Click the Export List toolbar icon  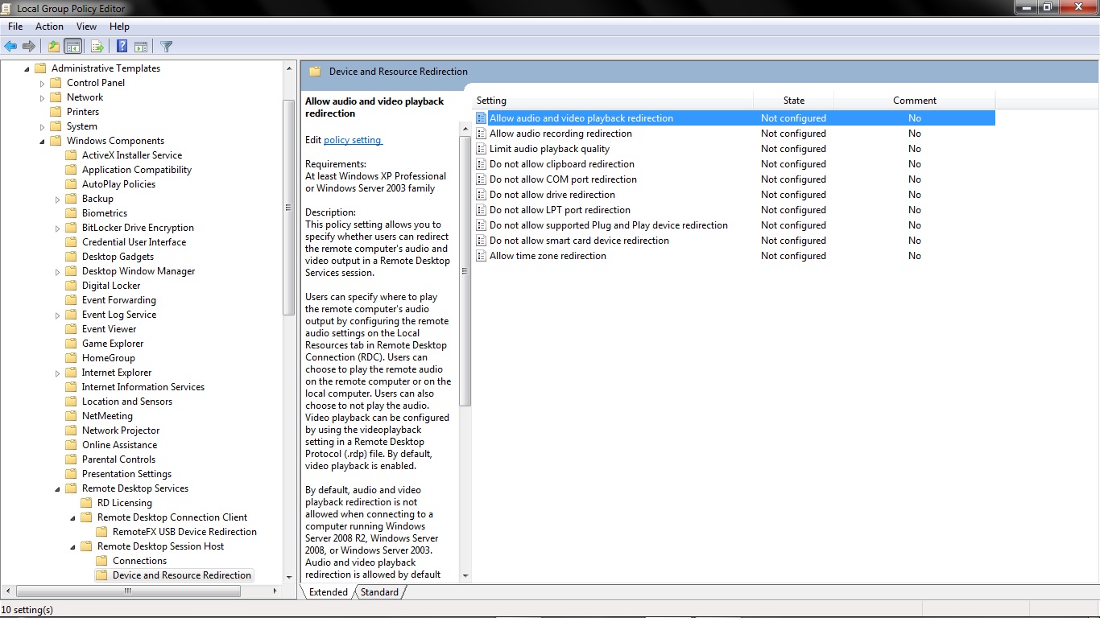97,47
